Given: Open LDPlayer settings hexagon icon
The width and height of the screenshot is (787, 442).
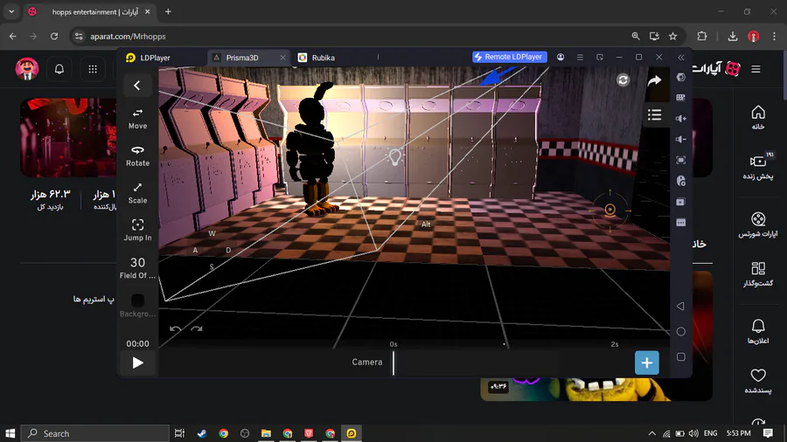Looking at the screenshot, I should click(680, 77).
